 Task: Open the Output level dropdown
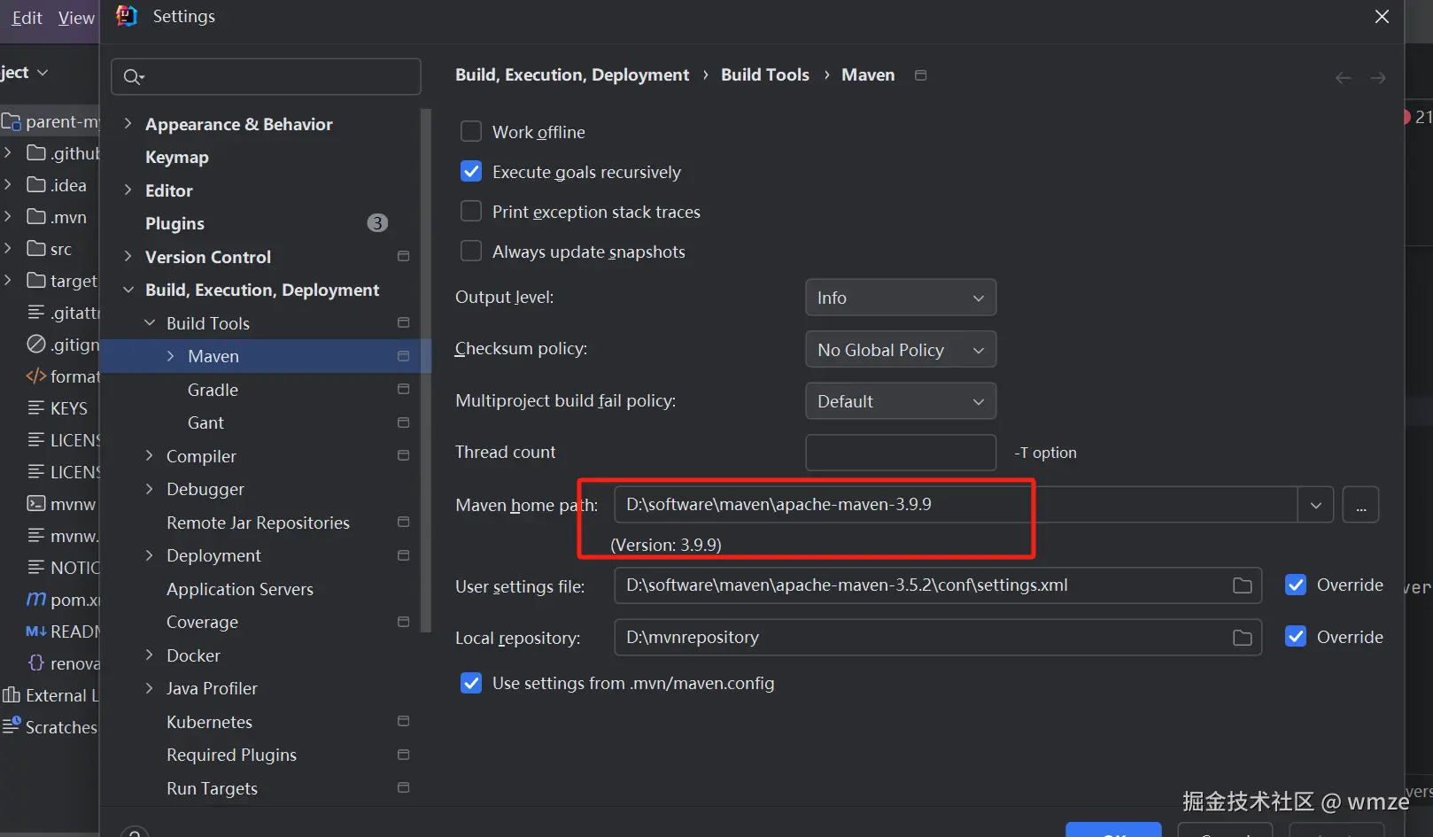(901, 298)
